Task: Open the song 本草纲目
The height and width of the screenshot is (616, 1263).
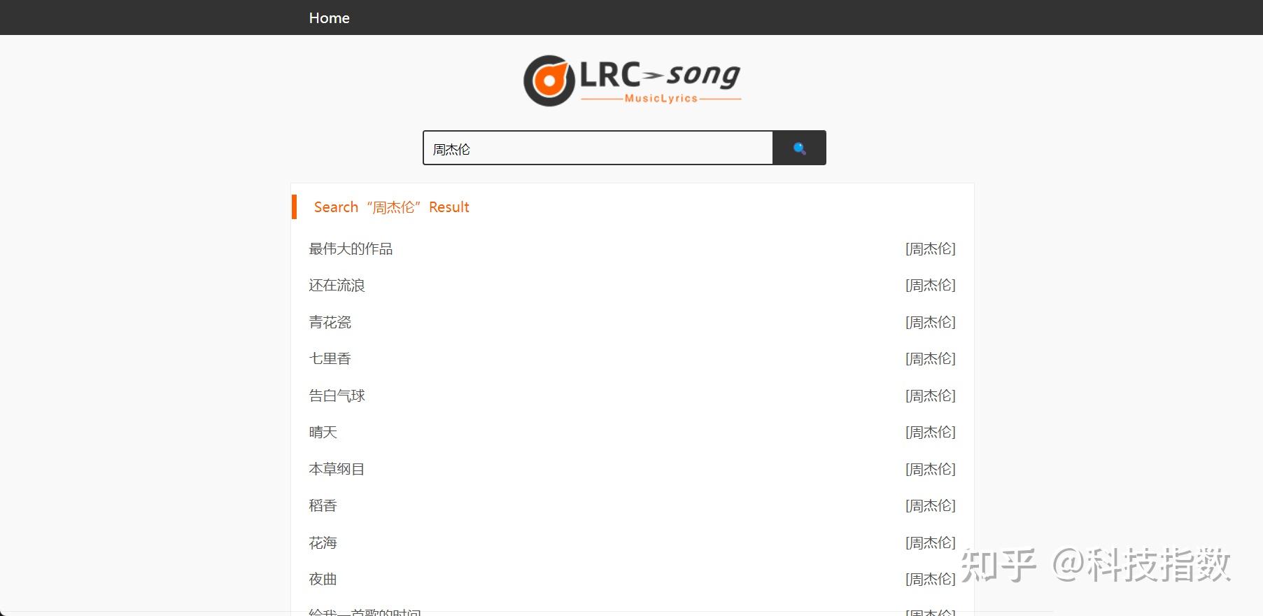Action: click(x=337, y=469)
